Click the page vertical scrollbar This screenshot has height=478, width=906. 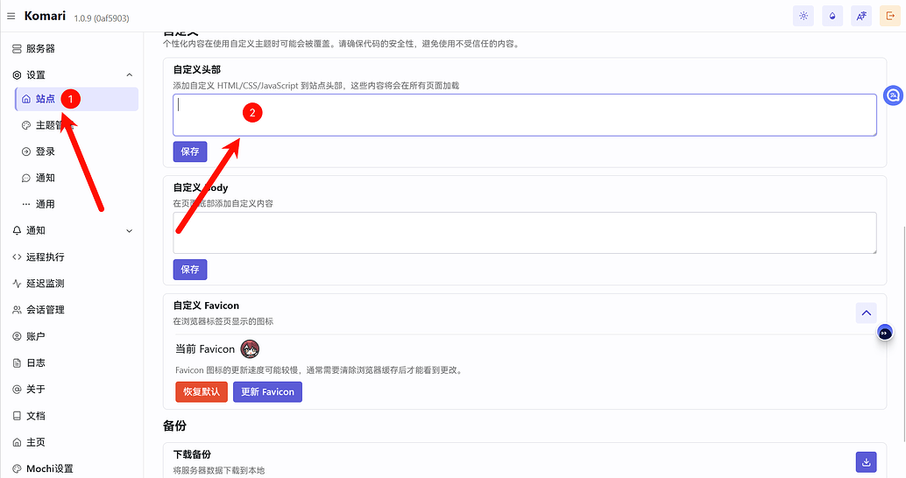click(x=903, y=333)
